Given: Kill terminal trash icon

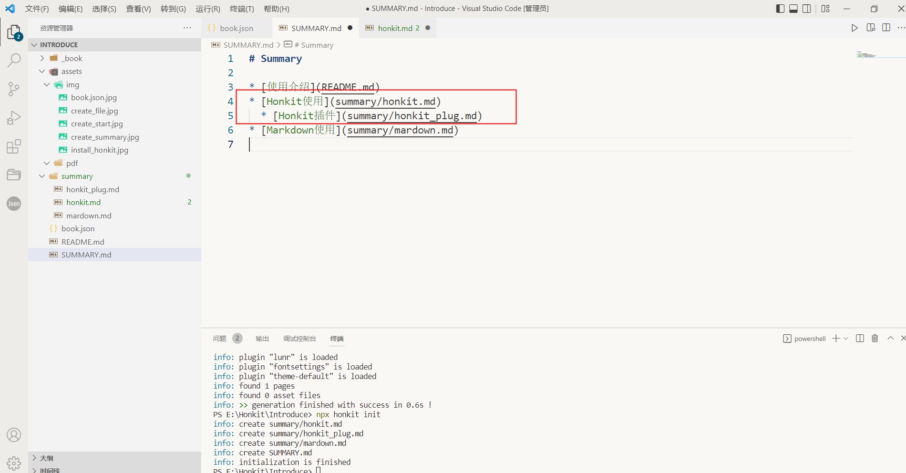Looking at the screenshot, I should 875,338.
